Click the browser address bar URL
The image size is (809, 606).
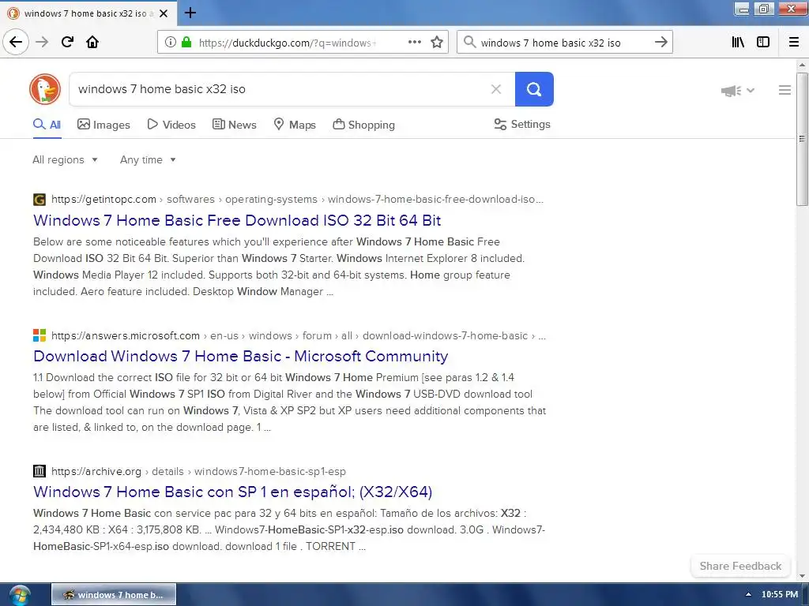[288, 43]
